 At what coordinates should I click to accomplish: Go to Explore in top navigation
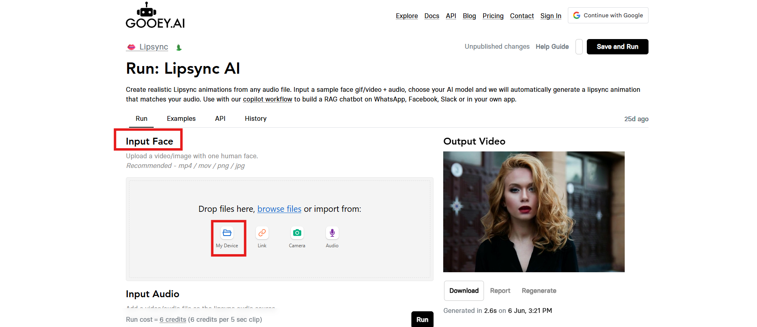(x=407, y=16)
